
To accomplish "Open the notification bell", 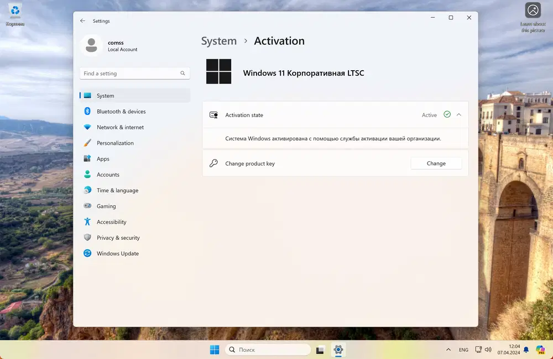I will click(x=526, y=350).
